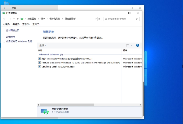Click the Servicing Stack 10.0.19041.4585 item icon
Screen dimensions: 183x124
pyautogui.click(x=40, y=67)
